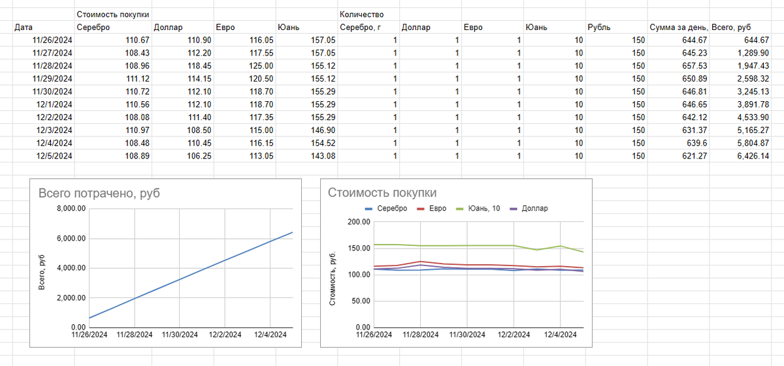The image size is (784, 366).
Task: Click daily sum cell 621.27
Action: tap(678, 156)
